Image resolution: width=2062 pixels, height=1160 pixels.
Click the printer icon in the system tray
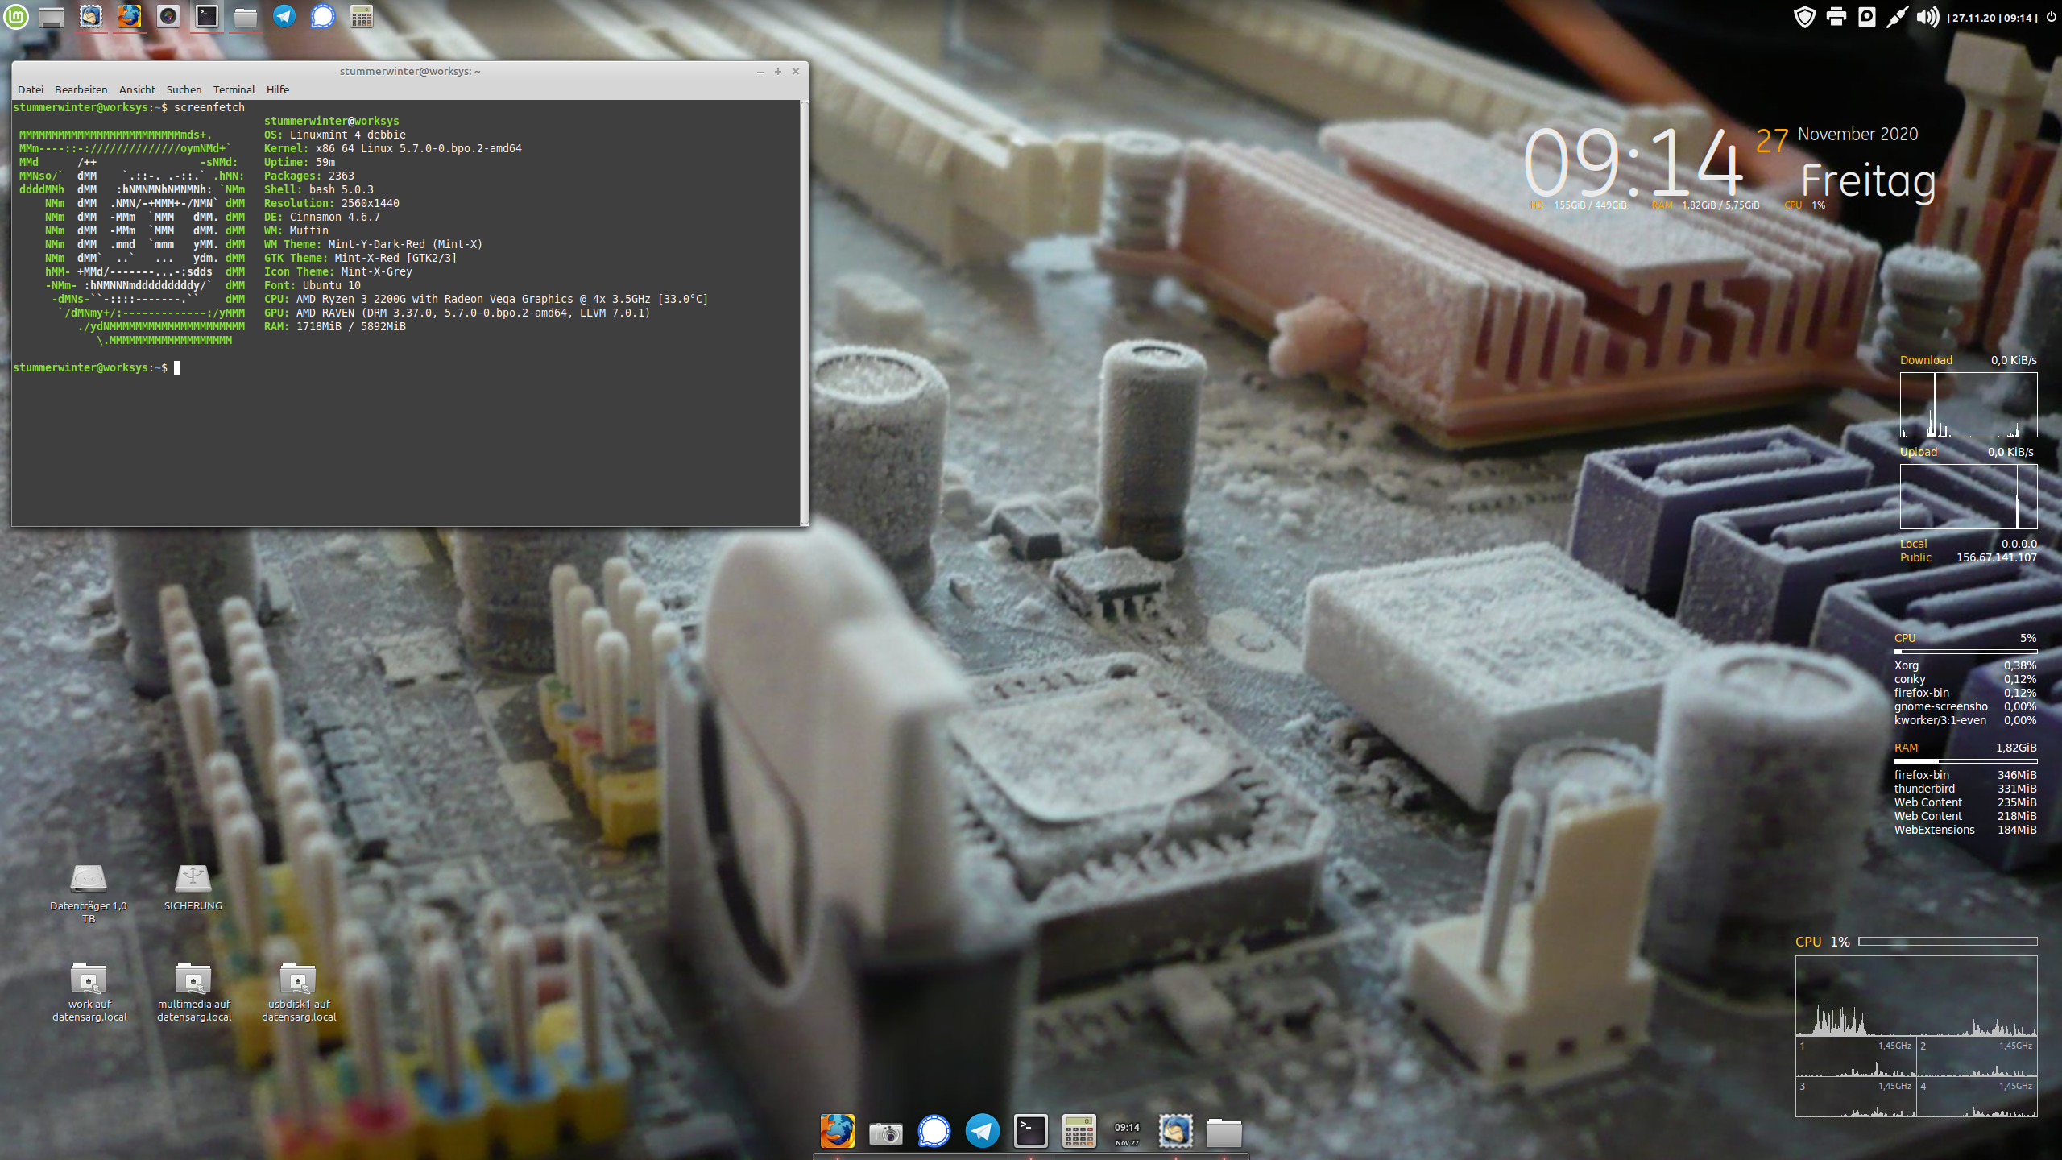click(1836, 16)
